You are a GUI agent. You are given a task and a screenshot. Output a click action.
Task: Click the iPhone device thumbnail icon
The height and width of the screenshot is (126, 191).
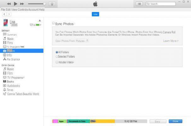pos(6,23)
